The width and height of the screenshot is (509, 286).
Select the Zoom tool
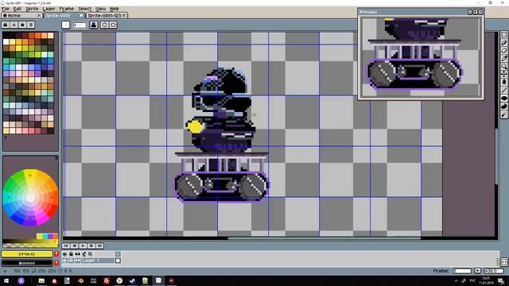[x=504, y=66]
